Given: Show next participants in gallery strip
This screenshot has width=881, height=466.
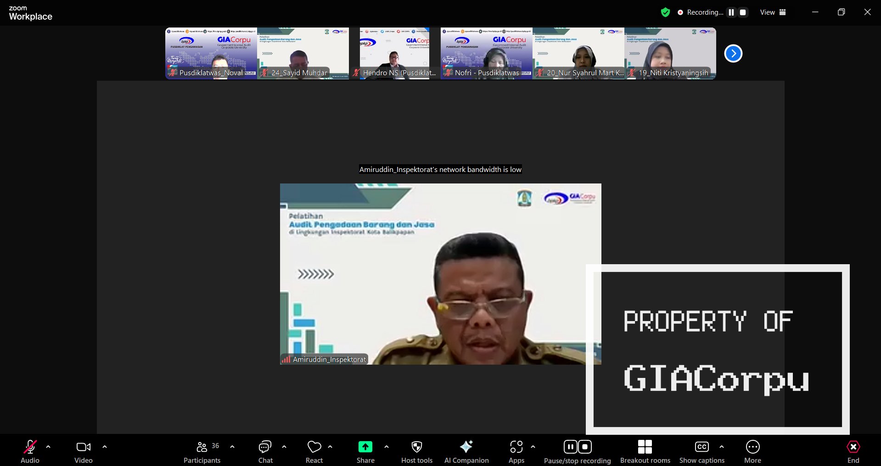Looking at the screenshot, I should tap(733, 54).
